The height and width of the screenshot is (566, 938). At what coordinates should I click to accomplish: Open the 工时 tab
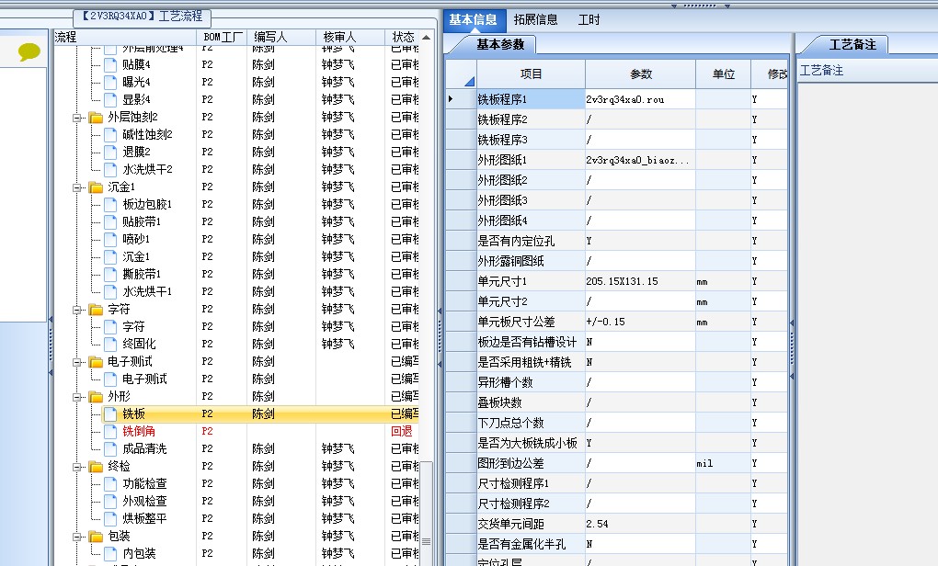click(589, 19)
